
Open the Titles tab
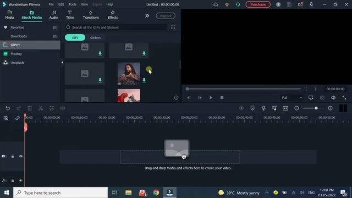point(70,15)
